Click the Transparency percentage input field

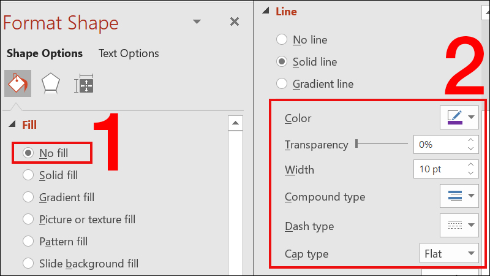click(439, 145)
